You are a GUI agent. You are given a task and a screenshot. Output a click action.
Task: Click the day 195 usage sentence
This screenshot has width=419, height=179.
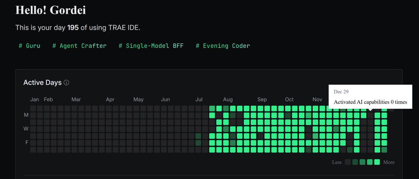[x=78, y=28]
